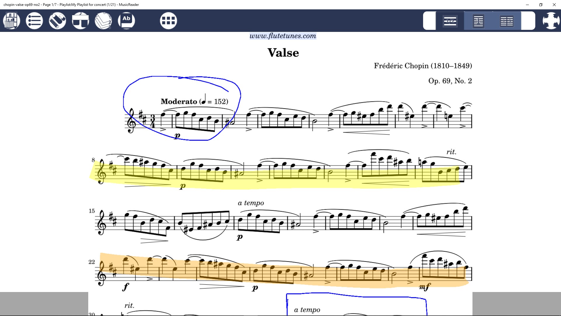561x316 pixels.
Task: Restore down the MusicReader window
Action: [x=541, y=5]
